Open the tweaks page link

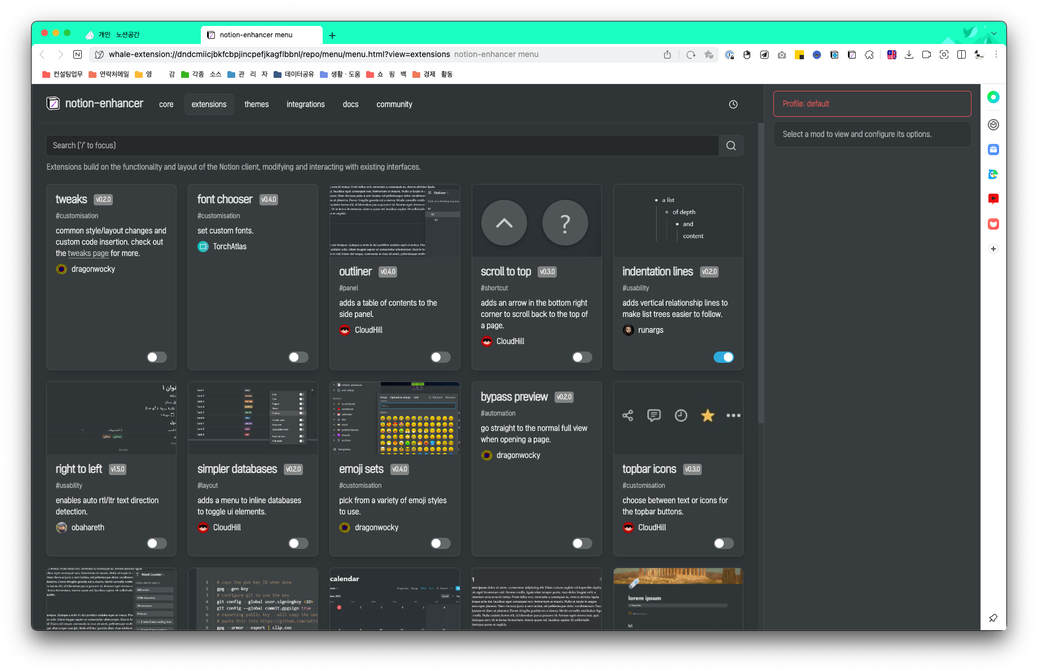coord(88,253)
